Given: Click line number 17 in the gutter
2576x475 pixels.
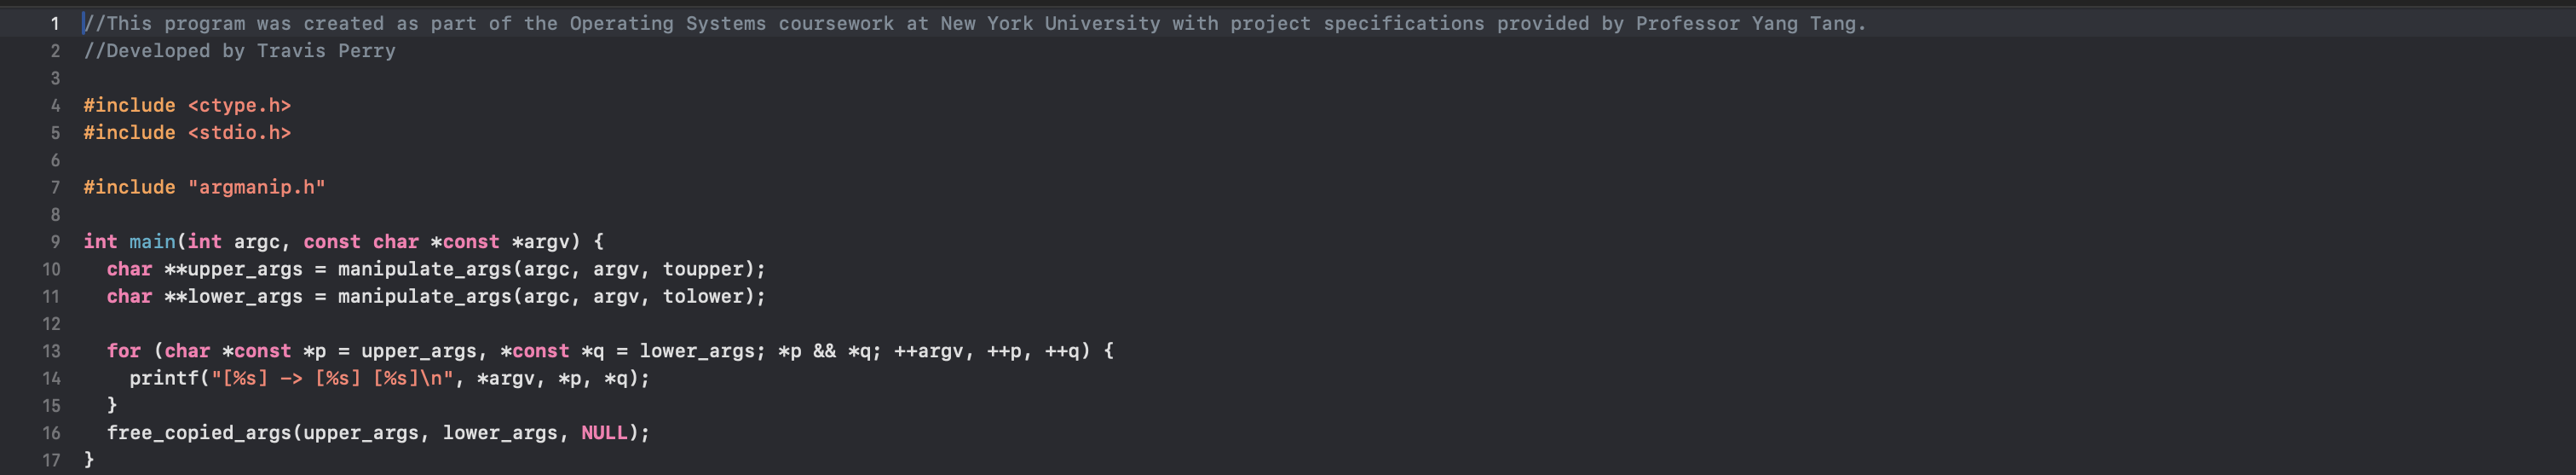Looking at the screenshot, I should (51, 460).
